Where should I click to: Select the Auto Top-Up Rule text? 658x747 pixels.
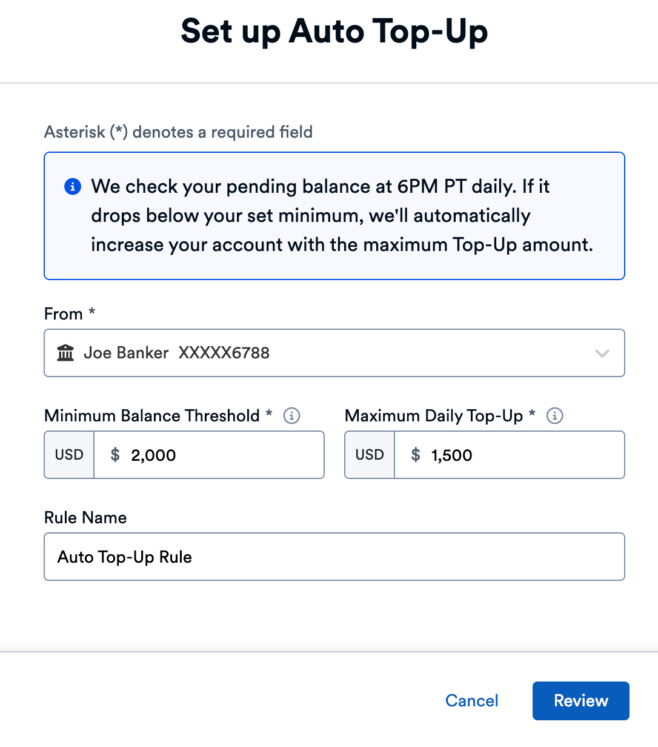pos(124,557)
